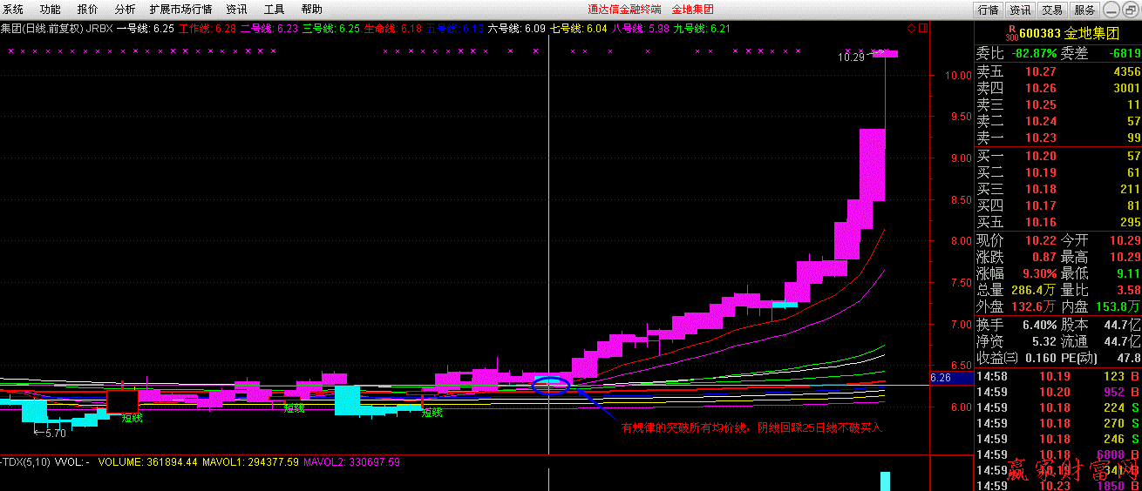Click the red hollow candlestick above the first 短线 label
This screenshot has width=1142, height=491.
click(x=122, y=401)
